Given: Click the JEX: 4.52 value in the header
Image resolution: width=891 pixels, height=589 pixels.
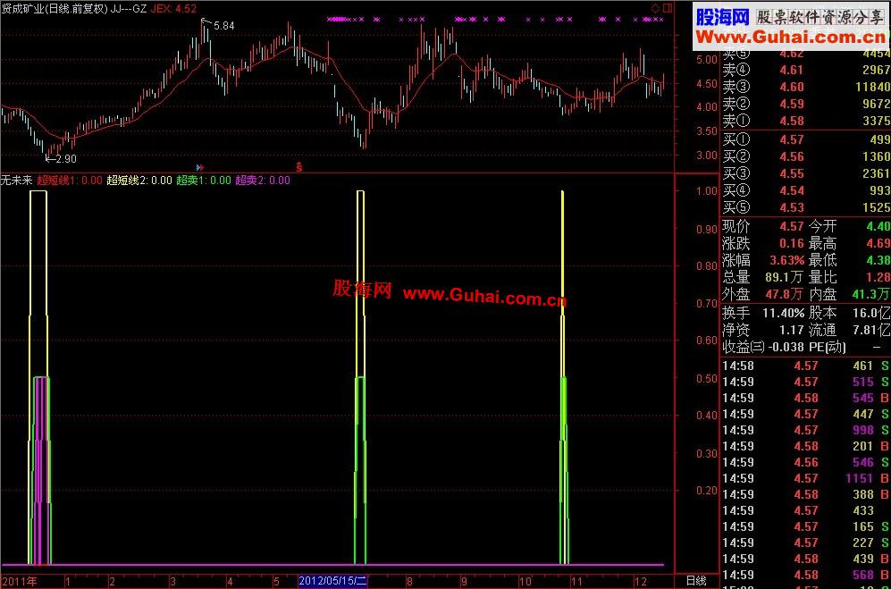Looking at the screenshot, I should (175, 9).
